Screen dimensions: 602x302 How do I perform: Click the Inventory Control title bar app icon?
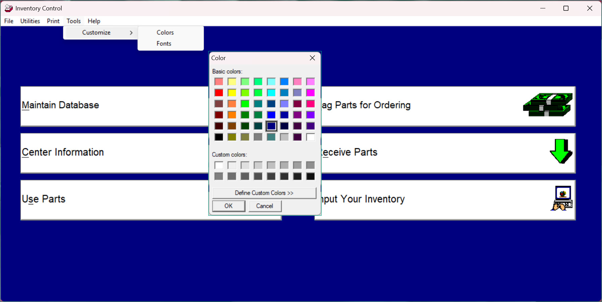coord(8,8)
